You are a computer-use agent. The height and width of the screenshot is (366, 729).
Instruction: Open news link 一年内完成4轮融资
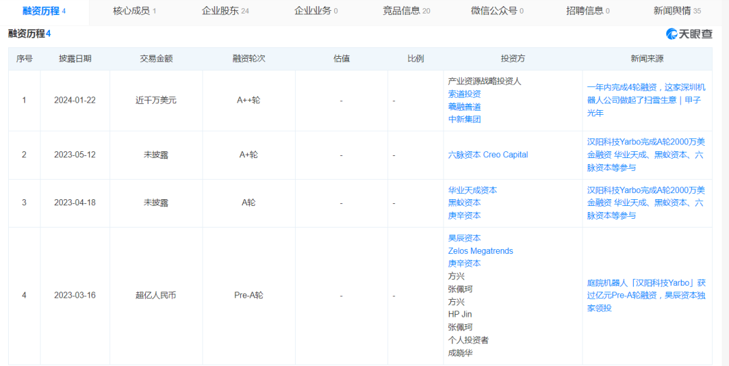(x=647, y=101)
